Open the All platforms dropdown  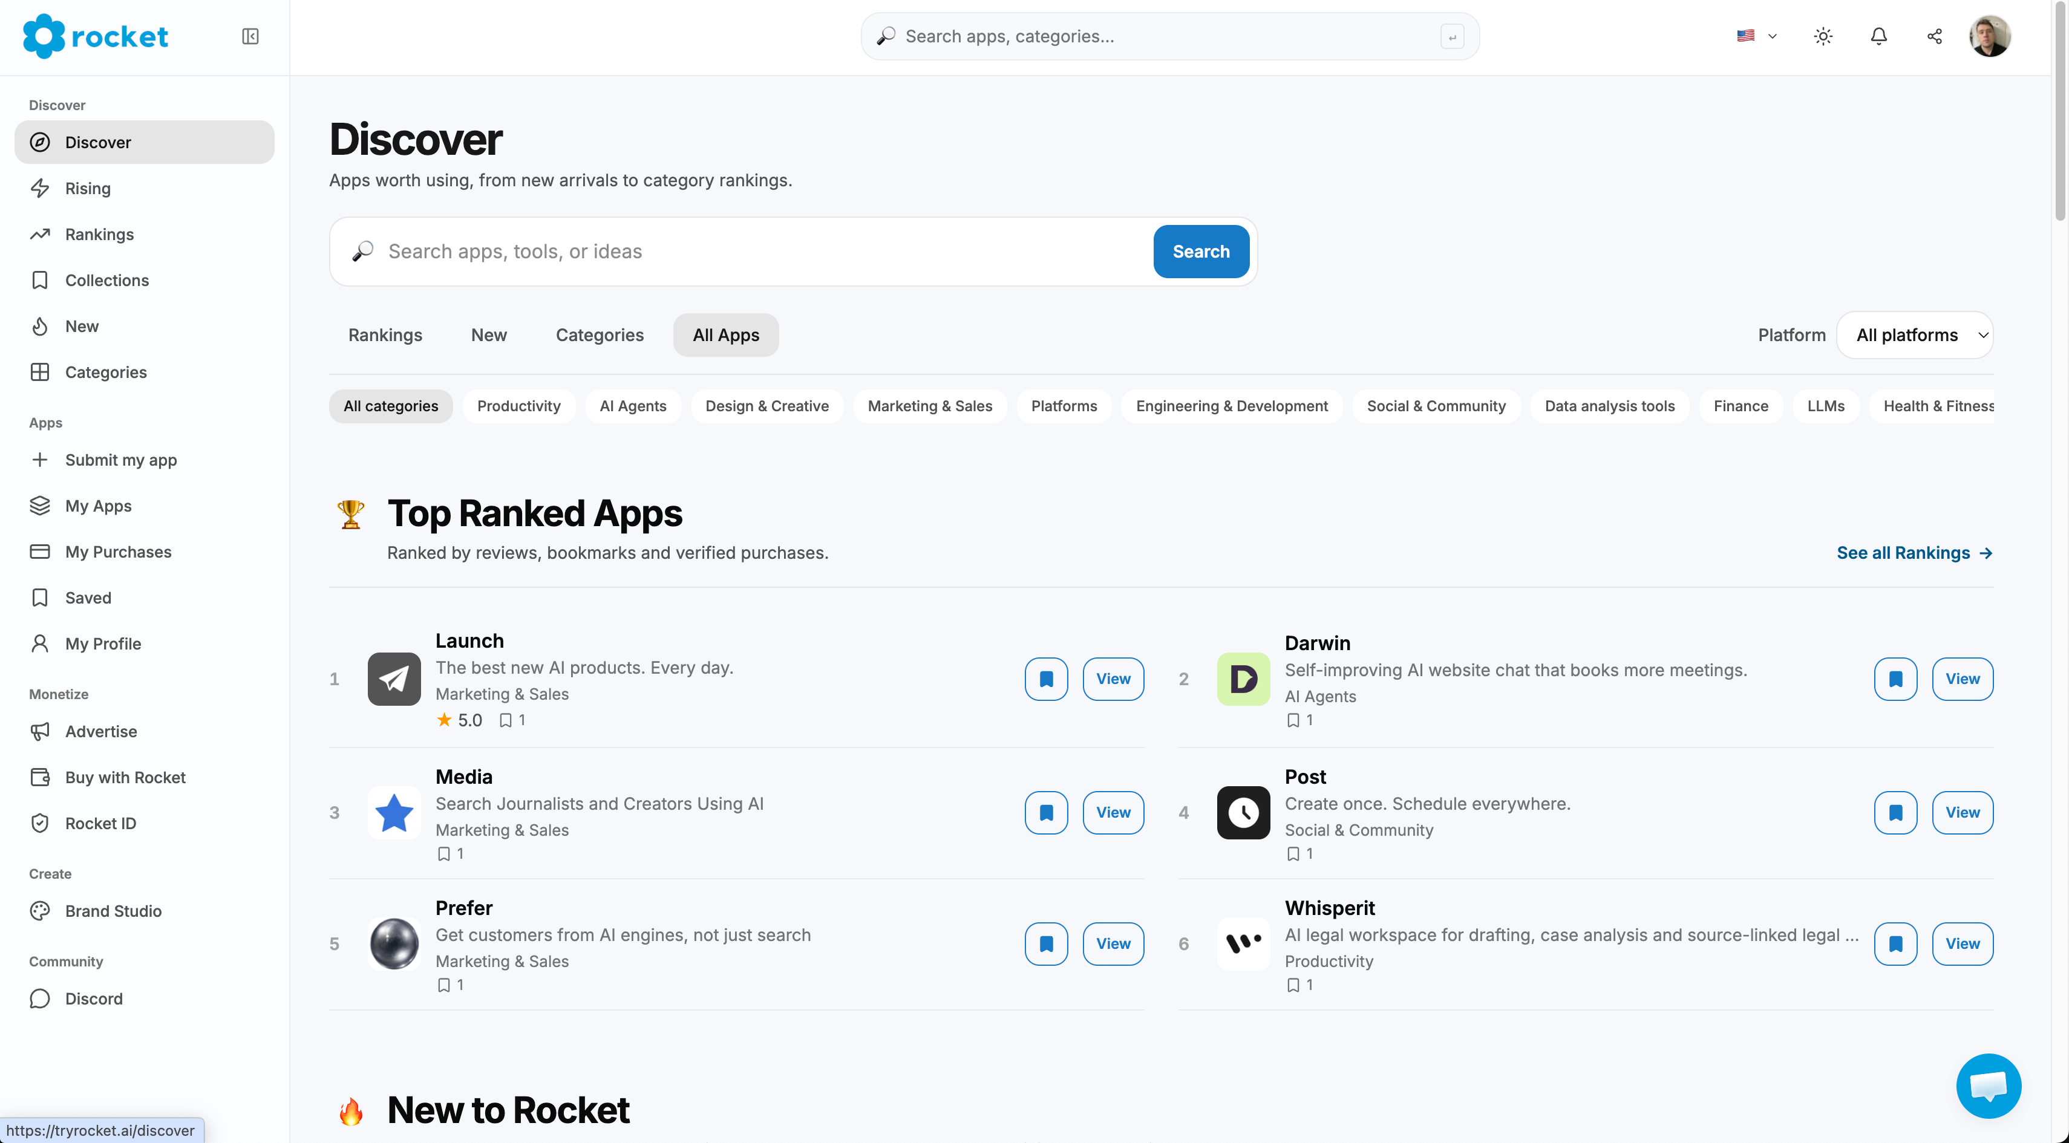pos(1915,334)
